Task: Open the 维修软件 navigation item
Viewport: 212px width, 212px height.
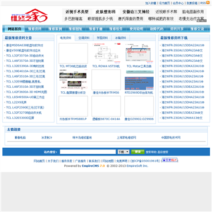Action: pos(116,29)
